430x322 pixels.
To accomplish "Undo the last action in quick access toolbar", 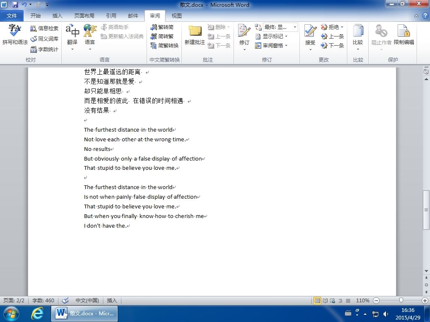I will [x=24, y=5].
